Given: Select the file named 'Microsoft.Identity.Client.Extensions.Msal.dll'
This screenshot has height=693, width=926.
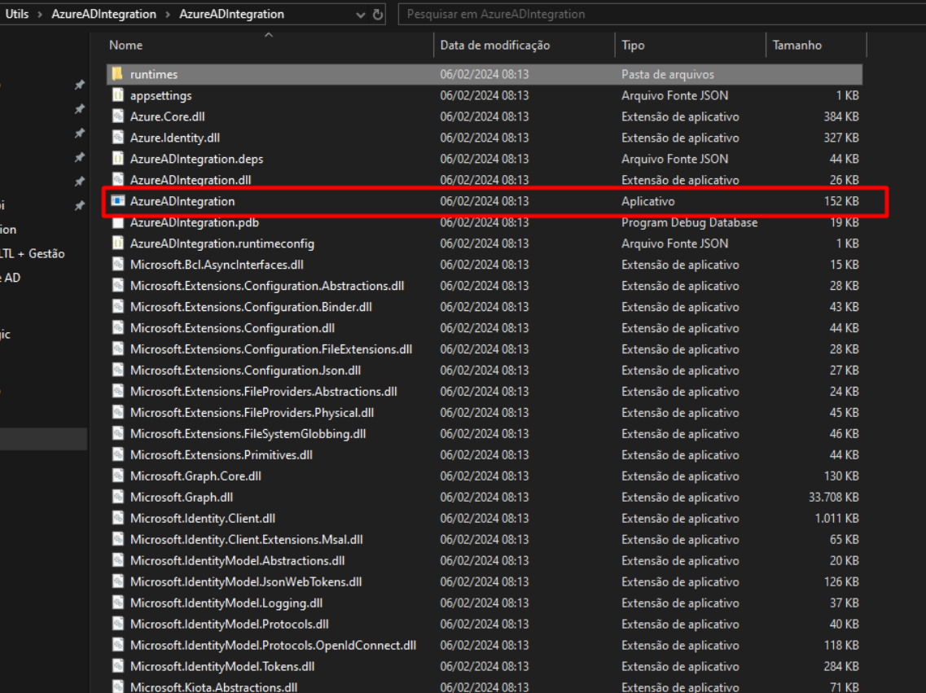Looking at the screenshot, I should (x=246, y=540).
